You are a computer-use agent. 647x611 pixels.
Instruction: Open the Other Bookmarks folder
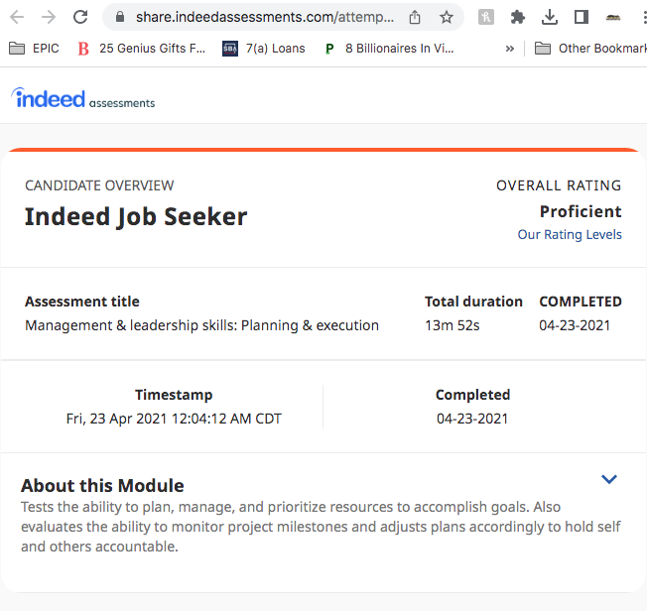click(590, 49)
